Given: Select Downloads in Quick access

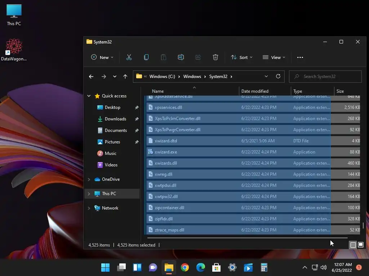Looking at the screenshot, I should pos(115,119).
